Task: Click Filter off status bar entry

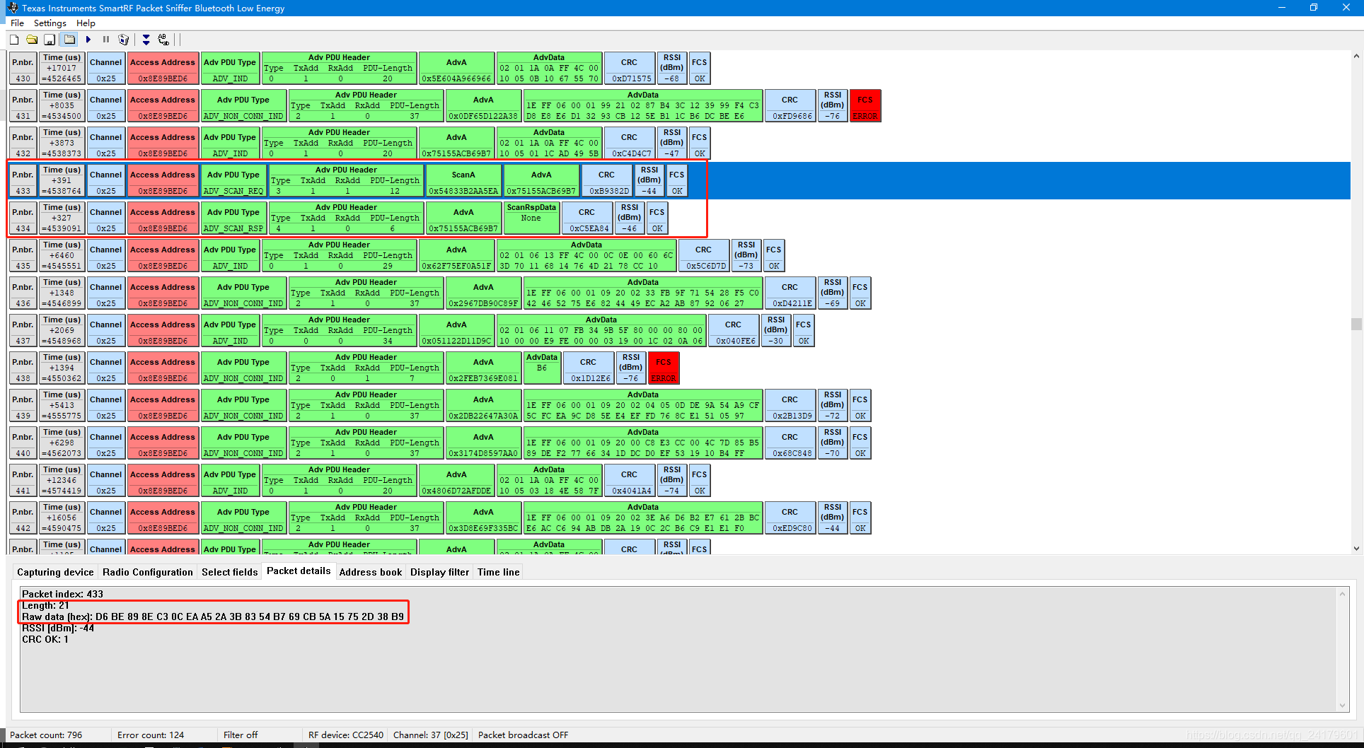Action: click(x=241, y=735)
